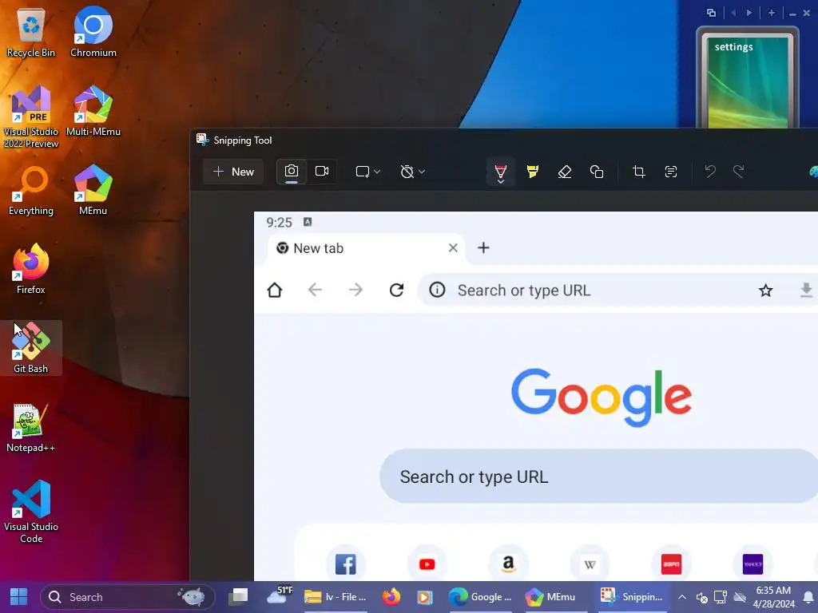Screen dimensions: 818x613
Task: Click the settings slideshow picture thumbnail
Action: click(747, 81)
